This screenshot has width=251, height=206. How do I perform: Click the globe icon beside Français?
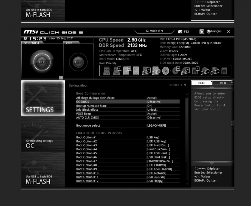pyautogui.click(x=208, y=31)
